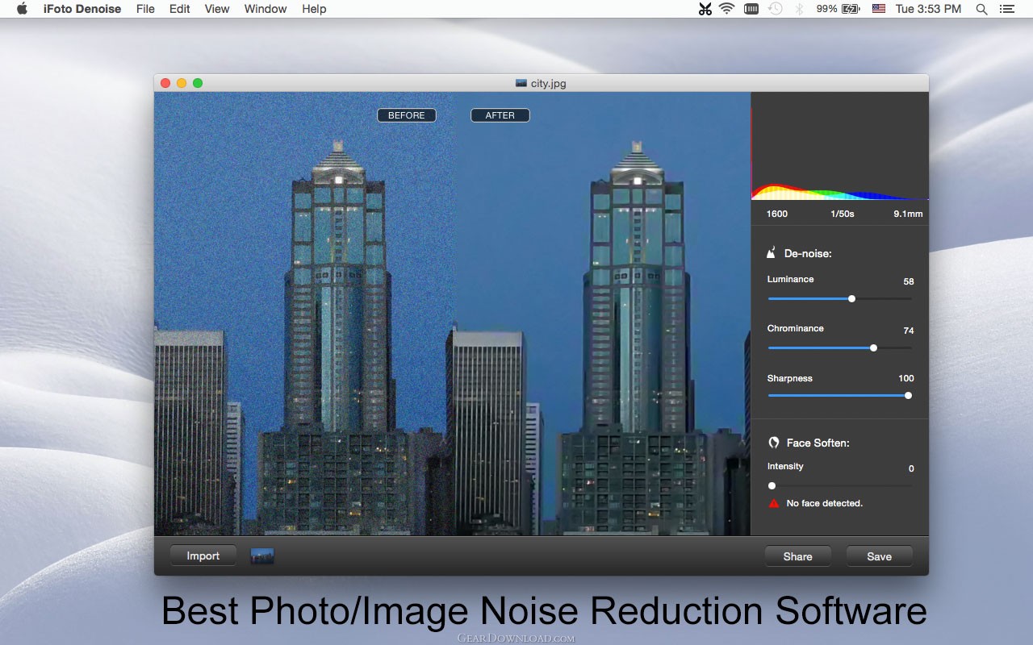
Task: Click the shutter speed 1/50s text
Action: click(843, 214)
